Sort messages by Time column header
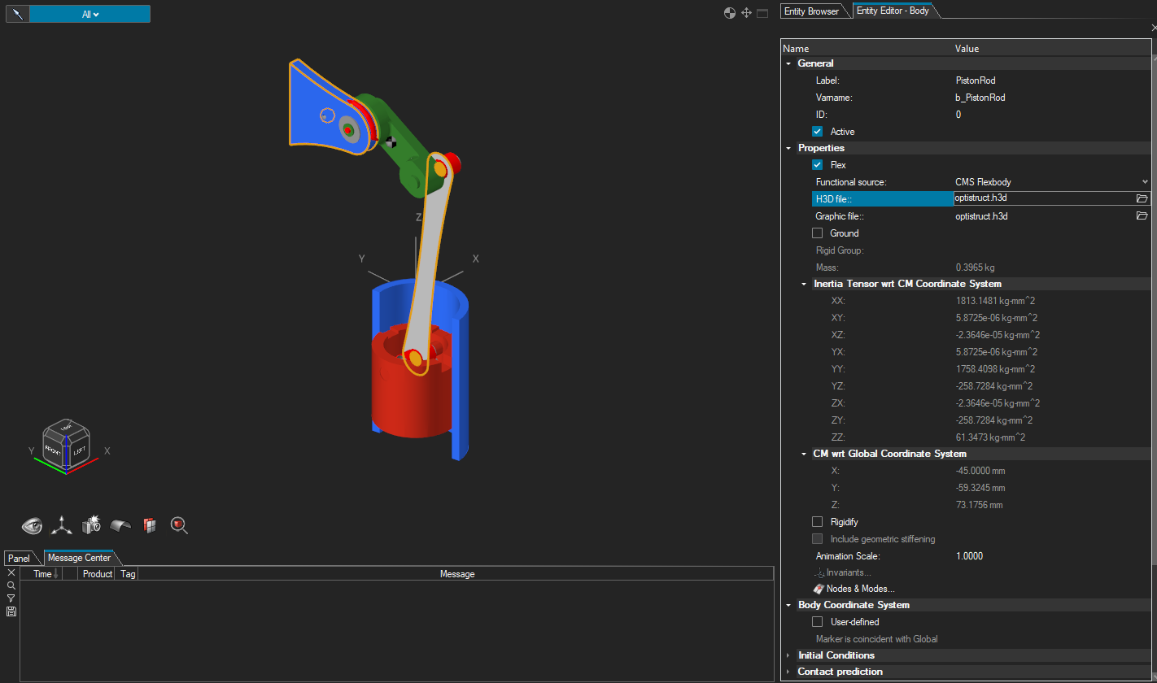 pyautogui.click(x=41, y=574)
